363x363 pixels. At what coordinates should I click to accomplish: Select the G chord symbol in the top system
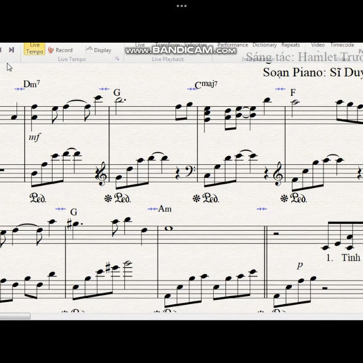point(117,92)
